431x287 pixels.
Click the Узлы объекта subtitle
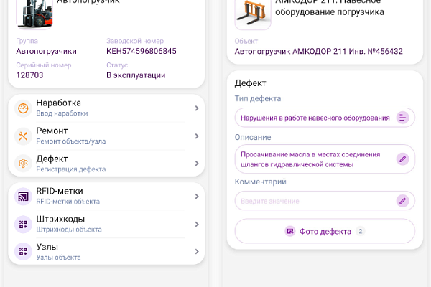[x=59, y=258]
